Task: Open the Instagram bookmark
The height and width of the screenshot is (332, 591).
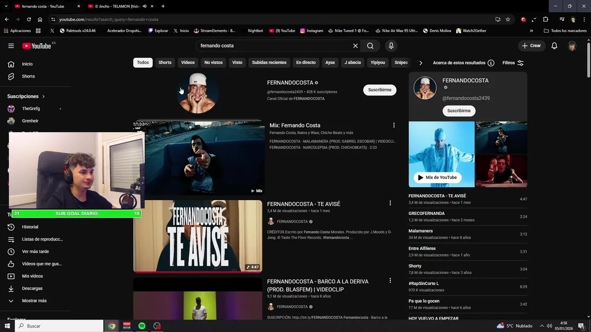Action: coord(312,31)
